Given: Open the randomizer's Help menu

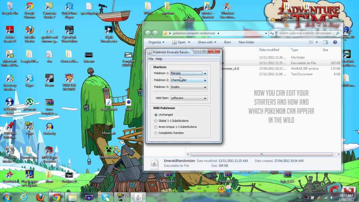Looking at the screenshot, I should pos(159,59).
